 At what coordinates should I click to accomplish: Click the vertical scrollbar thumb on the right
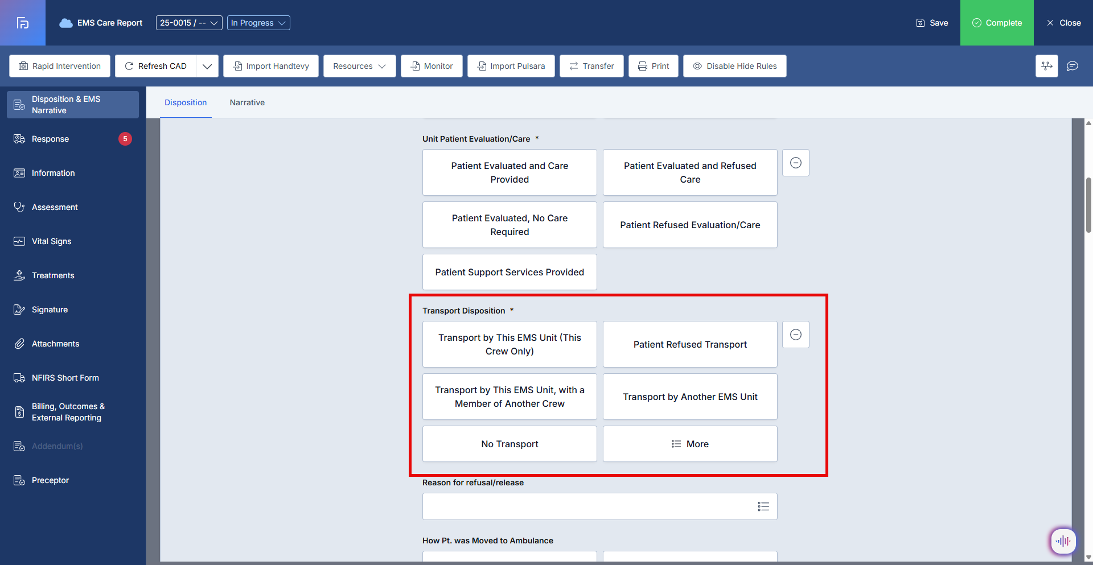coord(1088,205)
